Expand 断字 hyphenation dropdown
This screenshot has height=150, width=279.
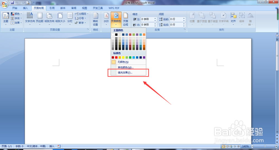point(80,23)
